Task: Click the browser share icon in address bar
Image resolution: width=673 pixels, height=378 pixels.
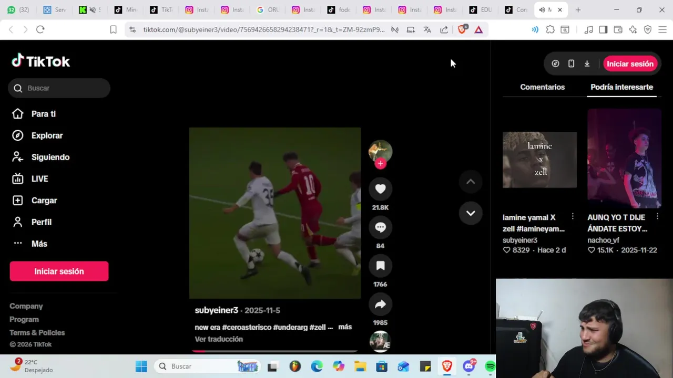Action: (x=444, y=30)
